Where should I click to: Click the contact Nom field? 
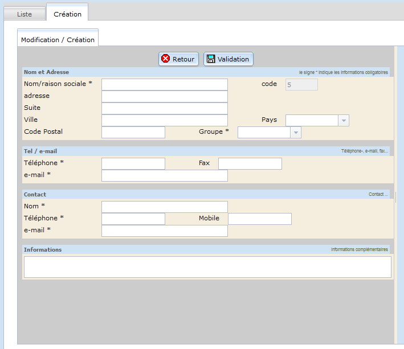click(x=164, y=206)
